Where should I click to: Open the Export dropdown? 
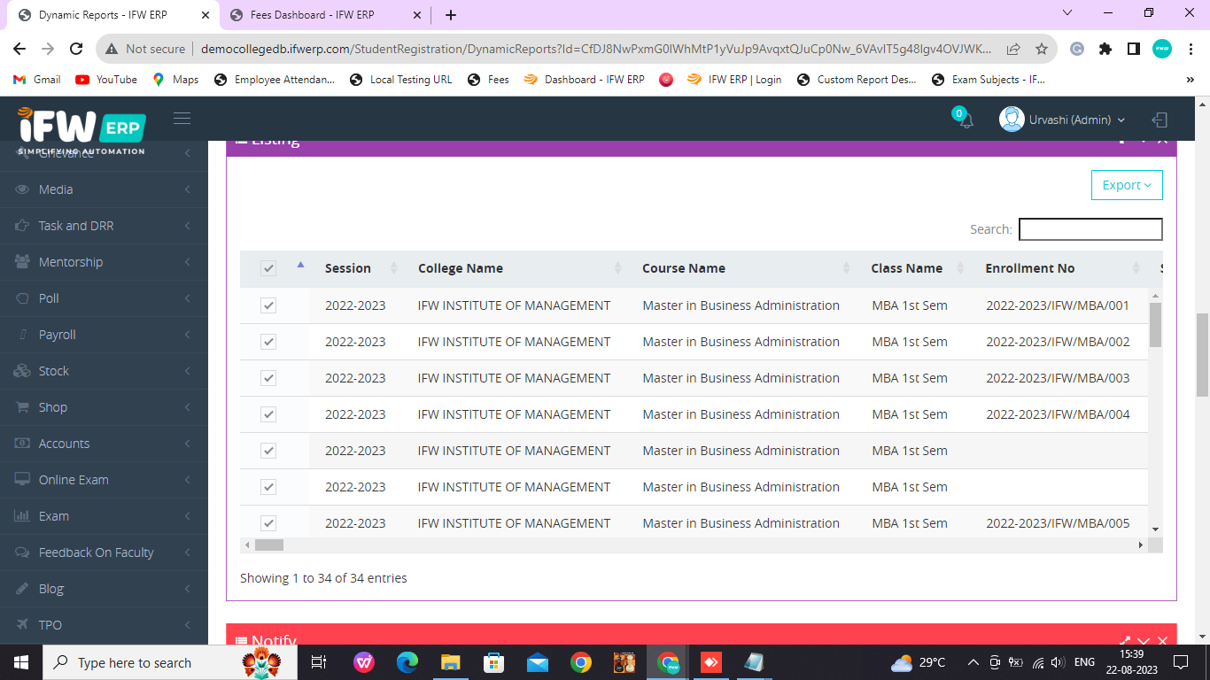point(1127,185)
